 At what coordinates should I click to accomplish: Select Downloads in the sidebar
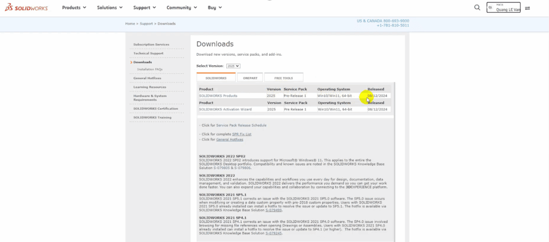pos(143,62)
